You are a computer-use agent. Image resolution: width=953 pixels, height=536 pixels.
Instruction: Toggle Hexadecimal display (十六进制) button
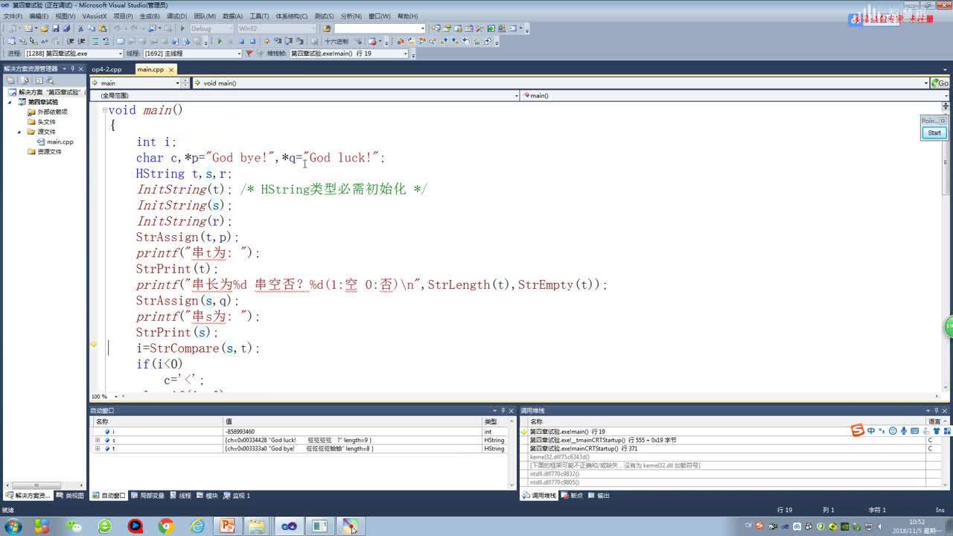337,41
